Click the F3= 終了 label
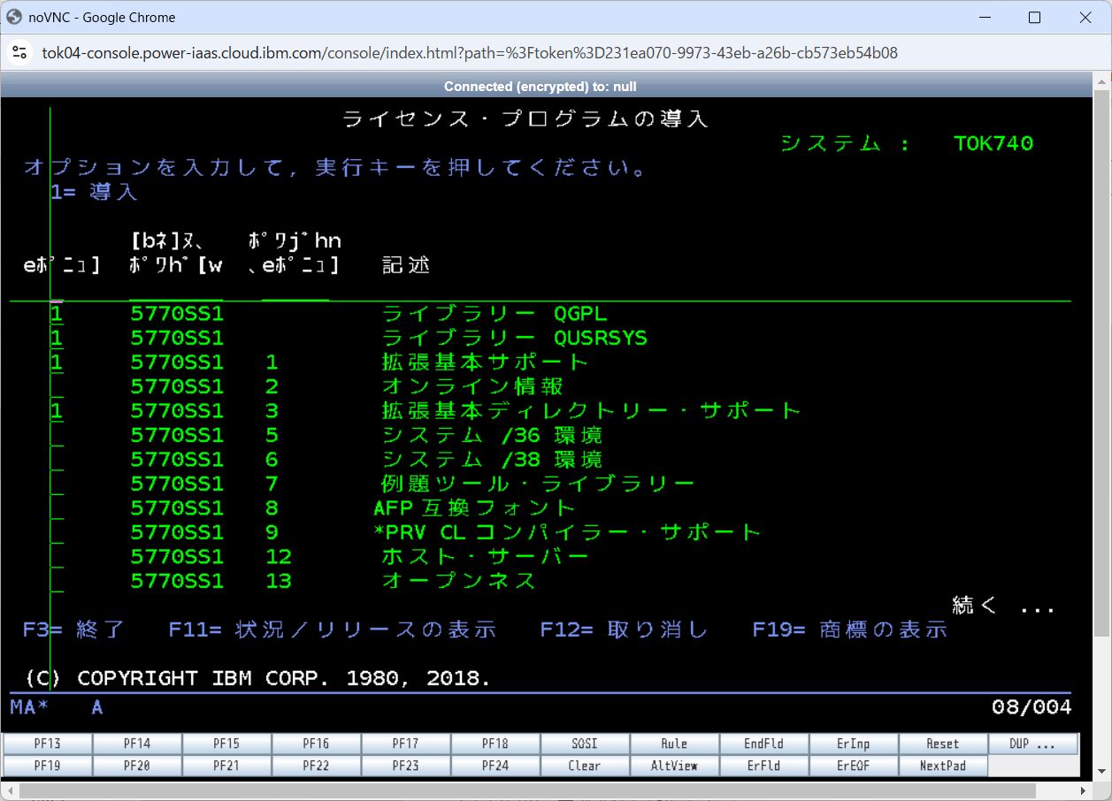Image resolution: width=1112 pixels, height=801 pixels. coord(74,629)
